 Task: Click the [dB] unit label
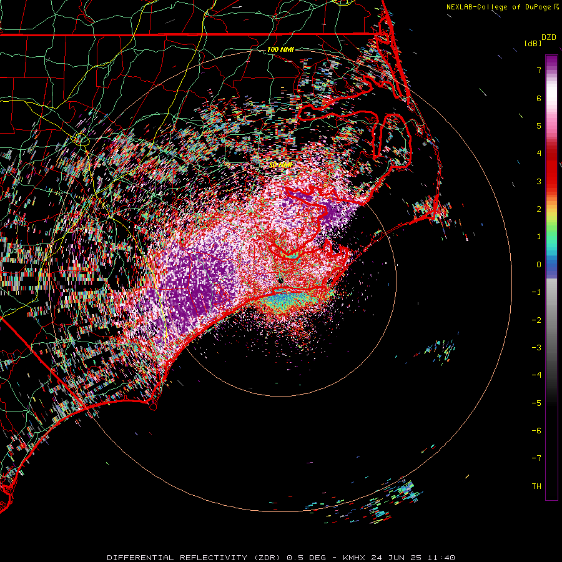(533, 43)
